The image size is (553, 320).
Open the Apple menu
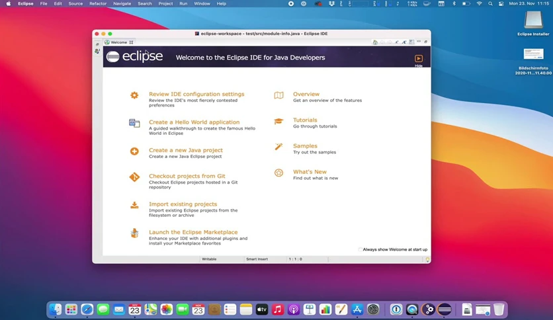point(9,3)
